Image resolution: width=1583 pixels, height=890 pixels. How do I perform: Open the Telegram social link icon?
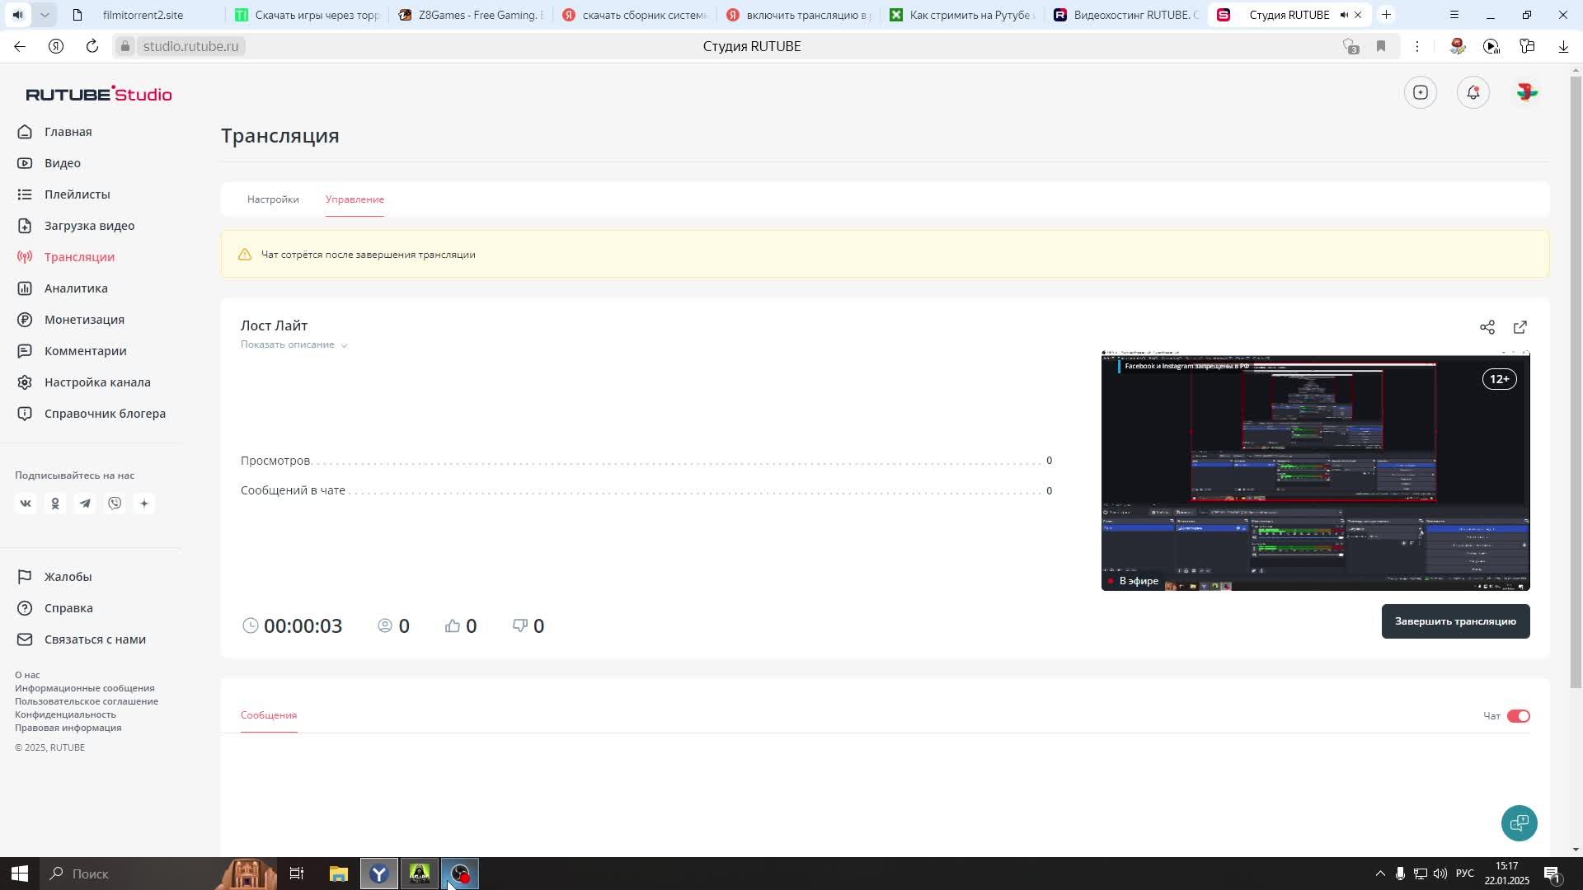85,504
